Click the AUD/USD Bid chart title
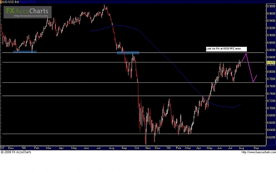276x171 pixels. click(x=10, y=2)
